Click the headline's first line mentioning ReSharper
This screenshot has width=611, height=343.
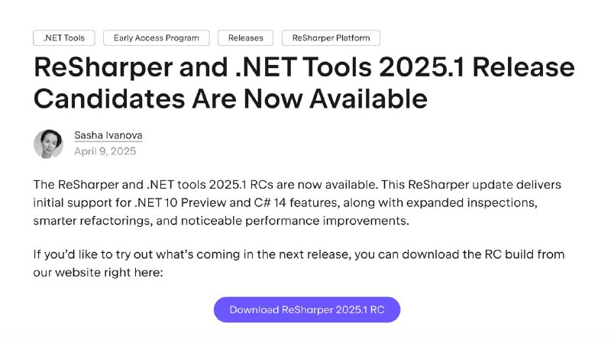304,67
